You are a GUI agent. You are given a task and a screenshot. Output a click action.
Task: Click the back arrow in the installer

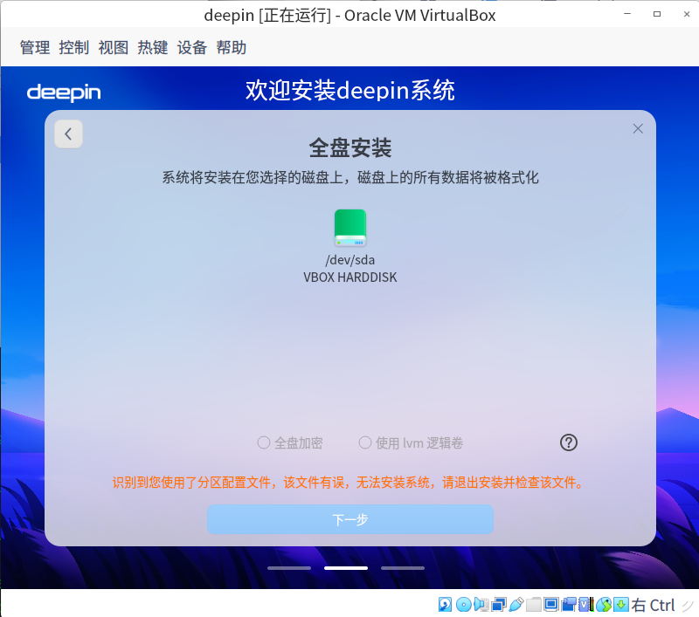68,134
